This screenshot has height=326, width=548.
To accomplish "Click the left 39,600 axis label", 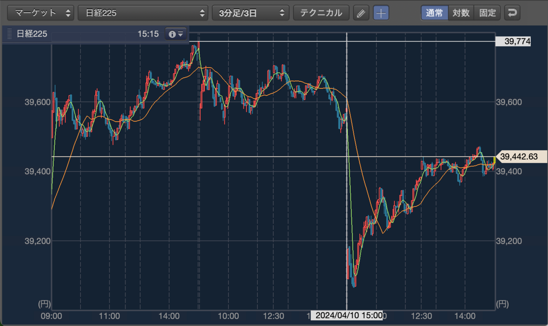I will [37, 102].
